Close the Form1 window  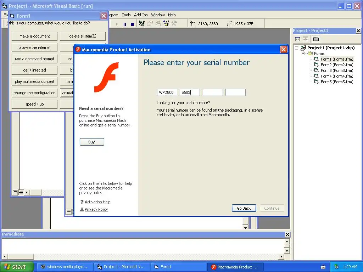tap(104, 16)
